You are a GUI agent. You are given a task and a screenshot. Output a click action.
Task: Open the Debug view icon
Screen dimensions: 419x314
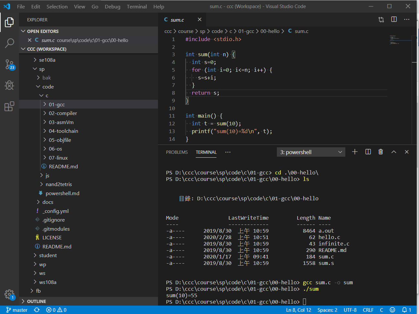pyautogui.click(x=9, y=85)
